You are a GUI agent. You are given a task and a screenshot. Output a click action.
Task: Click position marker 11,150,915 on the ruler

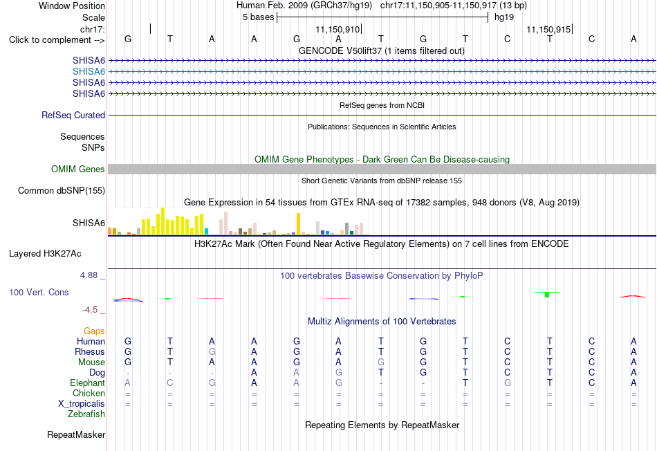pos(548,29)
